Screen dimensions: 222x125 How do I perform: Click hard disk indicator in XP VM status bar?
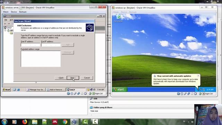[x=178, y=94]
